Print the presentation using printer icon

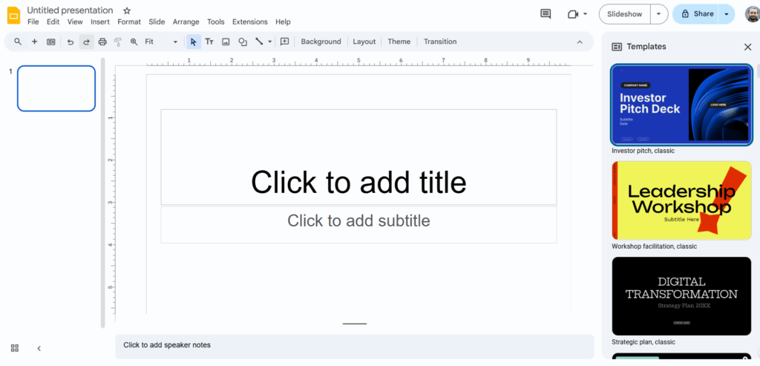(x=102, y=42)
